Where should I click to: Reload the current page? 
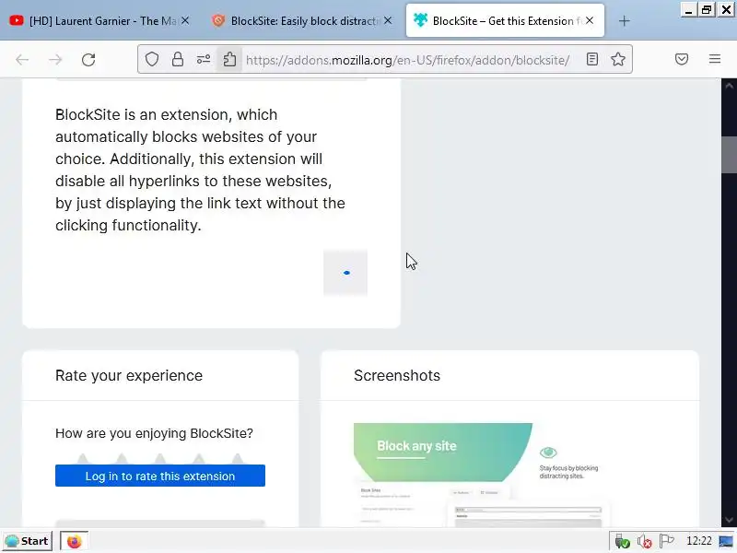[x=88, y=59]
